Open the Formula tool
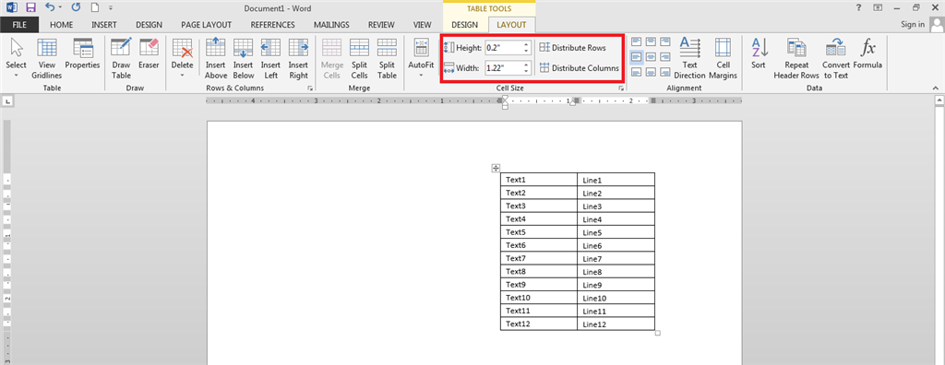Screen dimensions: 945x365 867,53
